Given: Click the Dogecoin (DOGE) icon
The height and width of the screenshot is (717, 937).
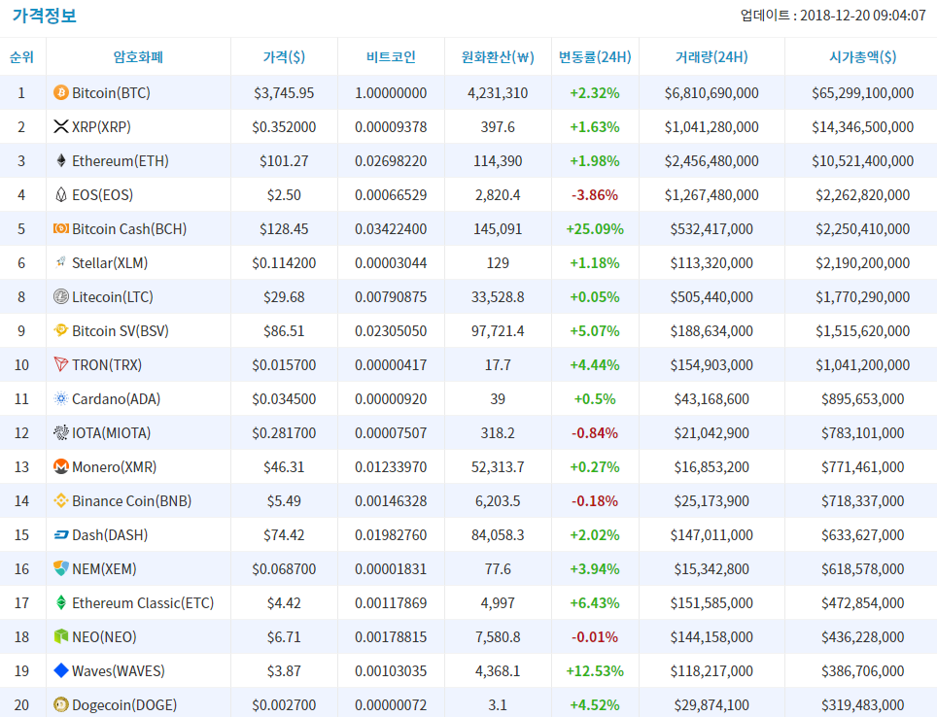Looking at the screenshot, I should click(61, 705).
